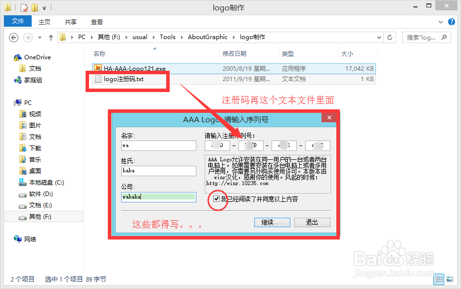Sort files by 修改日期 column
This screenshot has width=461, height=289.
coord(234,54)
